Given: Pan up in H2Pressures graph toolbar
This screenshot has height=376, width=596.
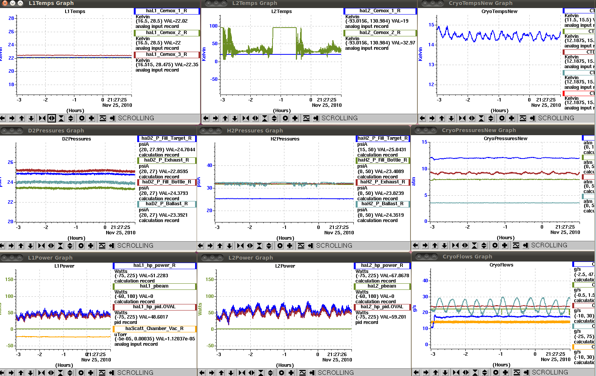Looking at the screenshot, I should tap(220, 246).
